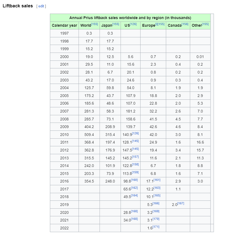The width and height of the screenshot is (248, 234).
Task: Open reference 145 in 2011 US row
Action: coord(135,141)
